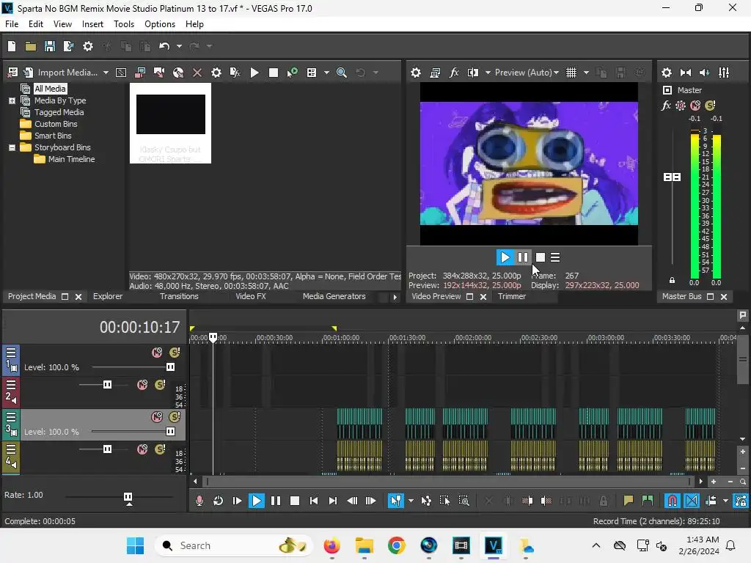
Task: Remove selected media with the X icon
Action: (197, 73)
